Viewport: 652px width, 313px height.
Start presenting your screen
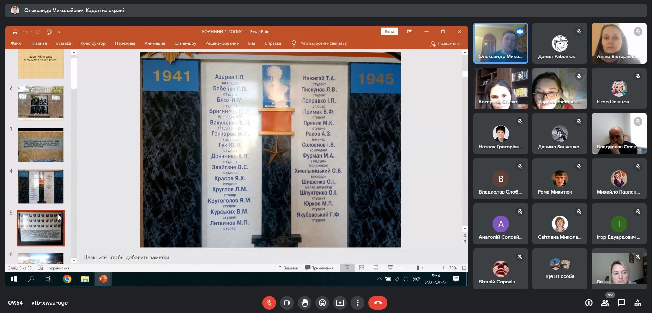click(x=340, y=303)
